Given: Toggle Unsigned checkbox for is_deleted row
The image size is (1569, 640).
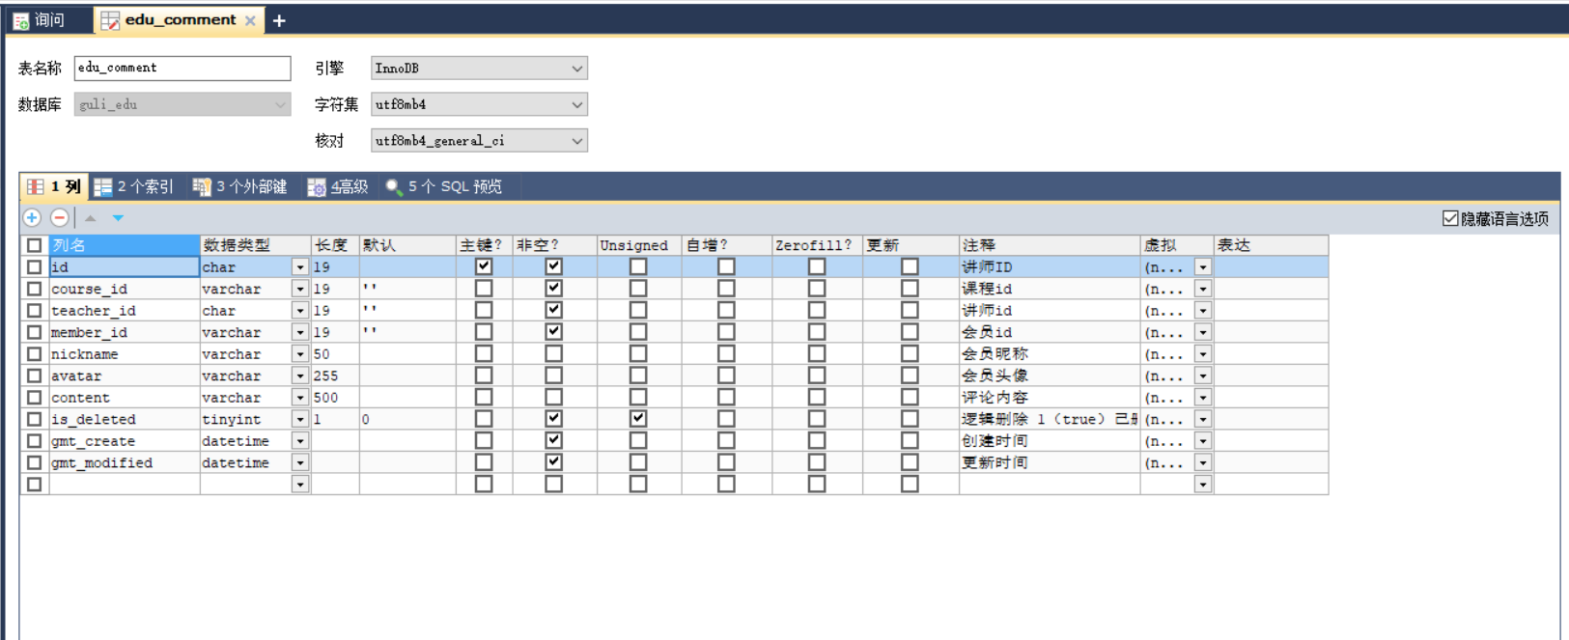Looking at the screenshot, I should click(x=638, y=419).
